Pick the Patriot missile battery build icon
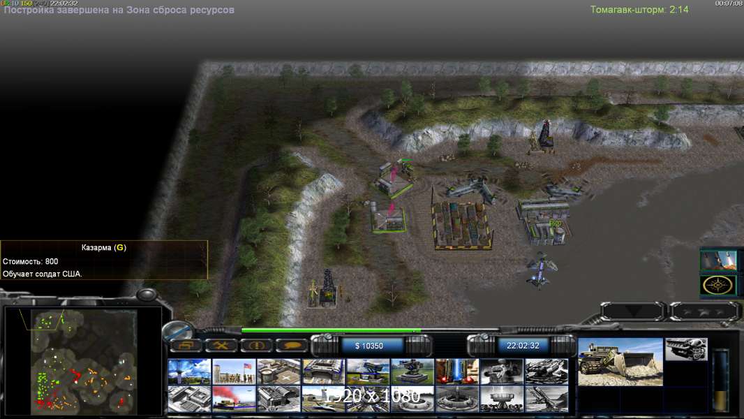Screen dimensions: 744x419 tap(368, 372)
